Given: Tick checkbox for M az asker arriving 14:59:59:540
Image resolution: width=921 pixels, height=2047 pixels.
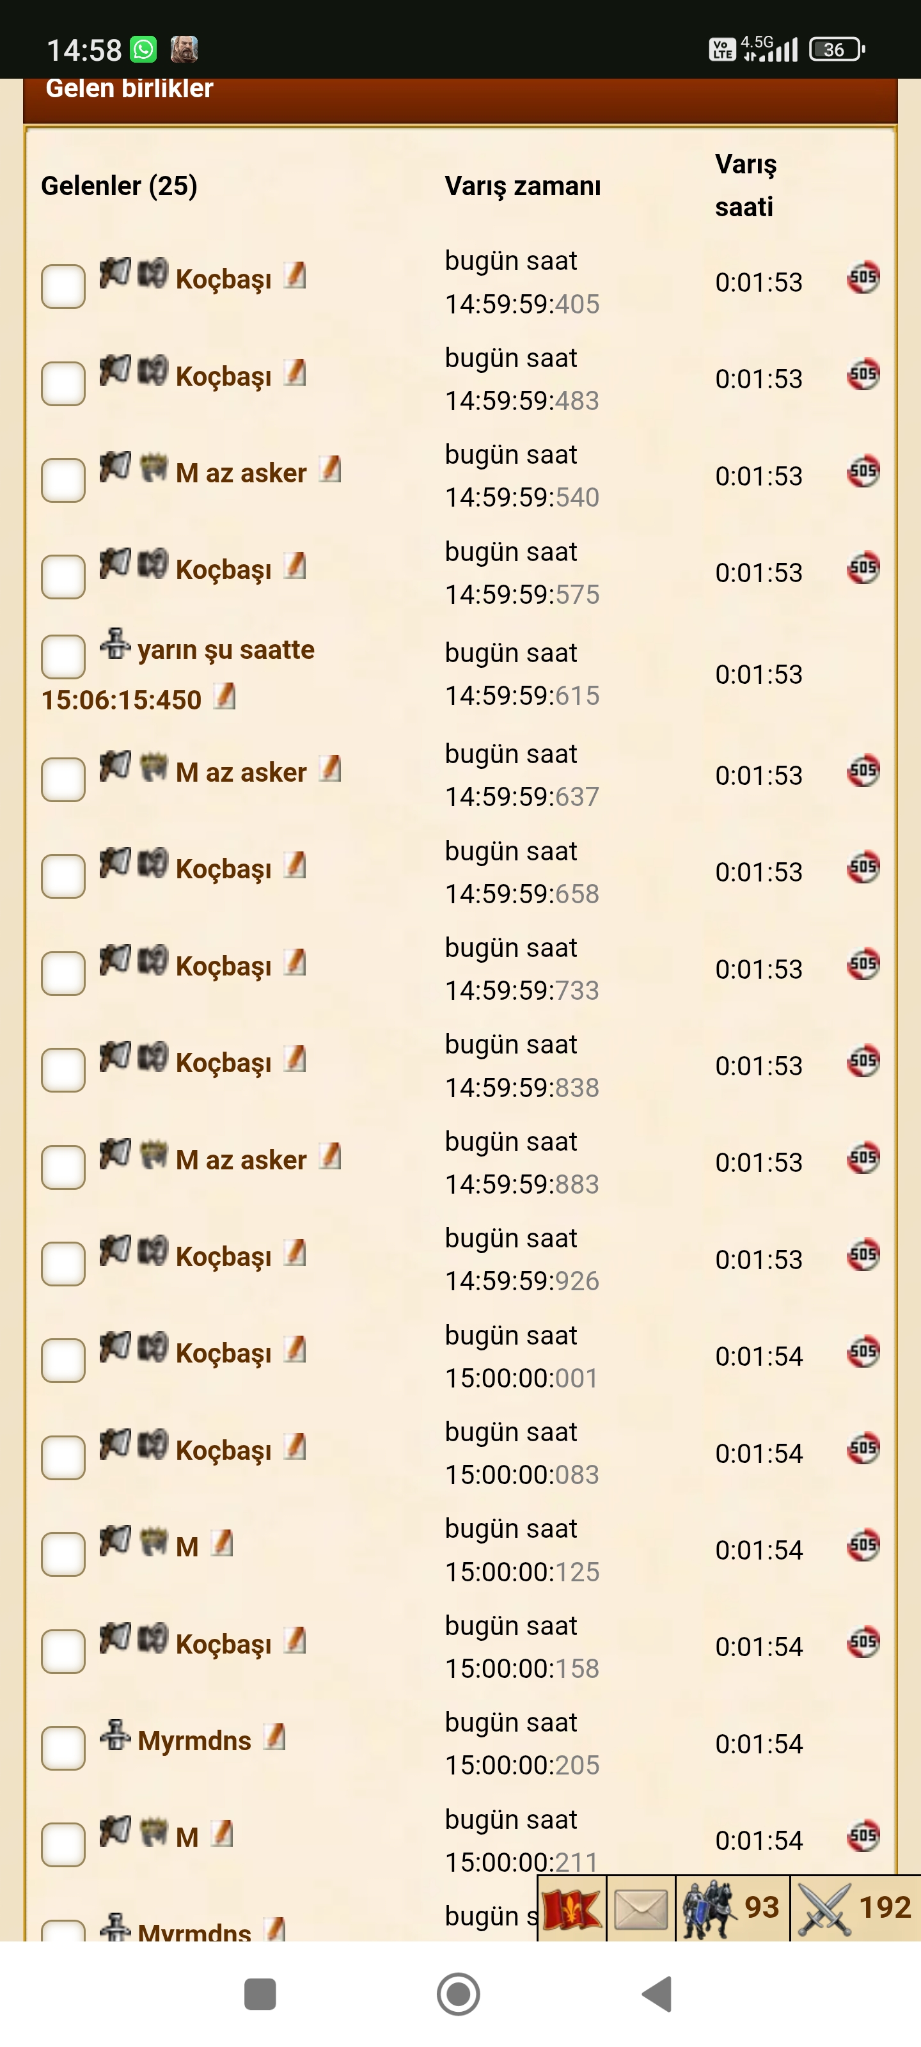Looking at the screenshot, I should (x=63, y=480).
